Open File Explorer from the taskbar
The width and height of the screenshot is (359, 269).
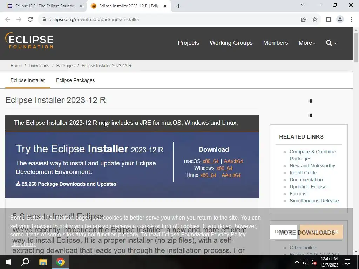coord(43,262)
